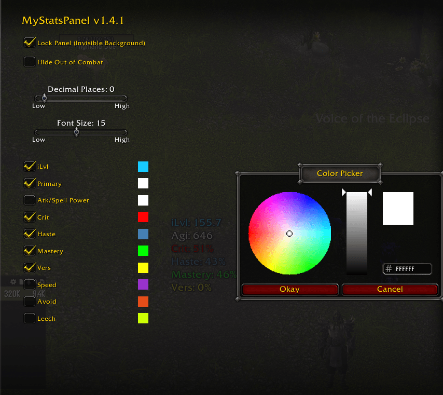Open the Vers yellow color swatch
The width and height of the screenshot is (443, 395).
[143, 268]
